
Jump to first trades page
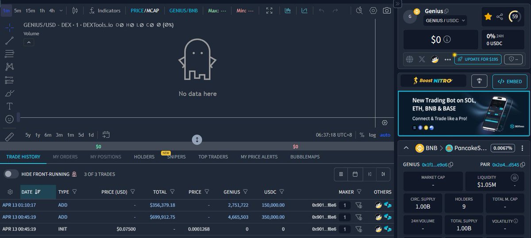(x=369, y=174)
